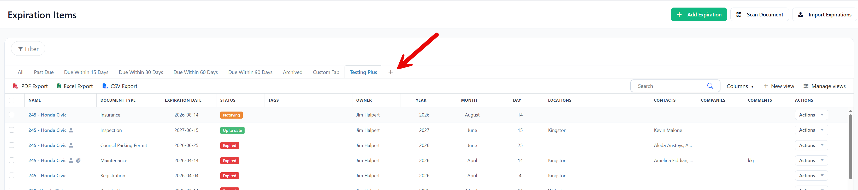Click the CSV Export icon
This screenshot has height=190, width=858.
pos(105,86)
